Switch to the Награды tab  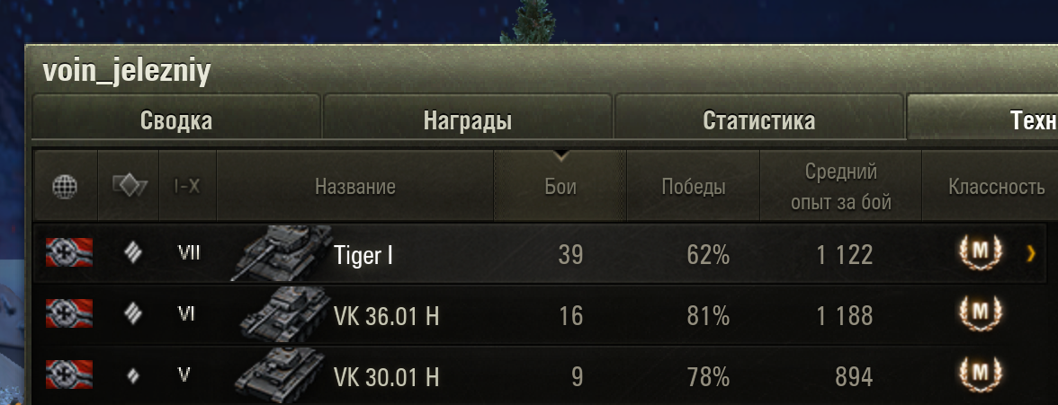coord(468,120)
